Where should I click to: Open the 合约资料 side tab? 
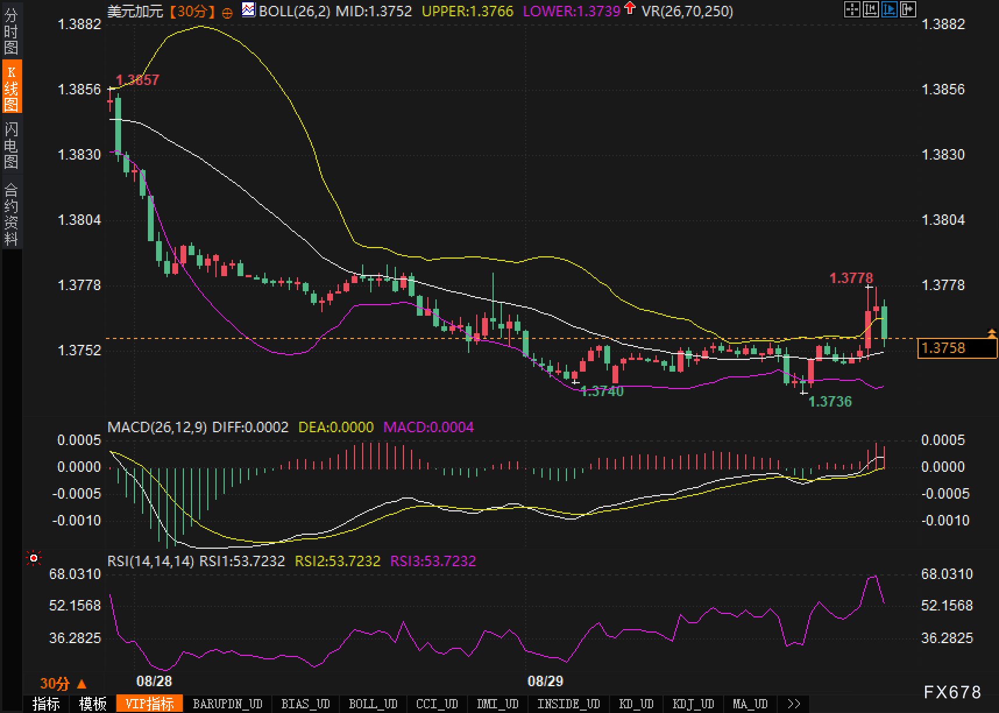click(x=11, y=214)
